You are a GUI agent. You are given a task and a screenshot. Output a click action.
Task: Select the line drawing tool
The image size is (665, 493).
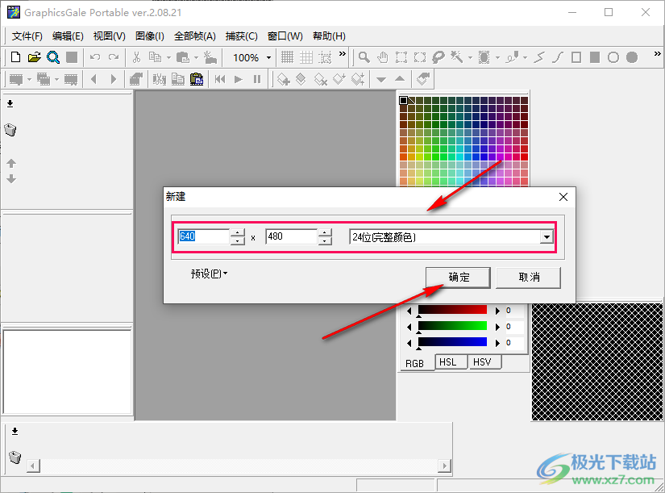(539, 57)
